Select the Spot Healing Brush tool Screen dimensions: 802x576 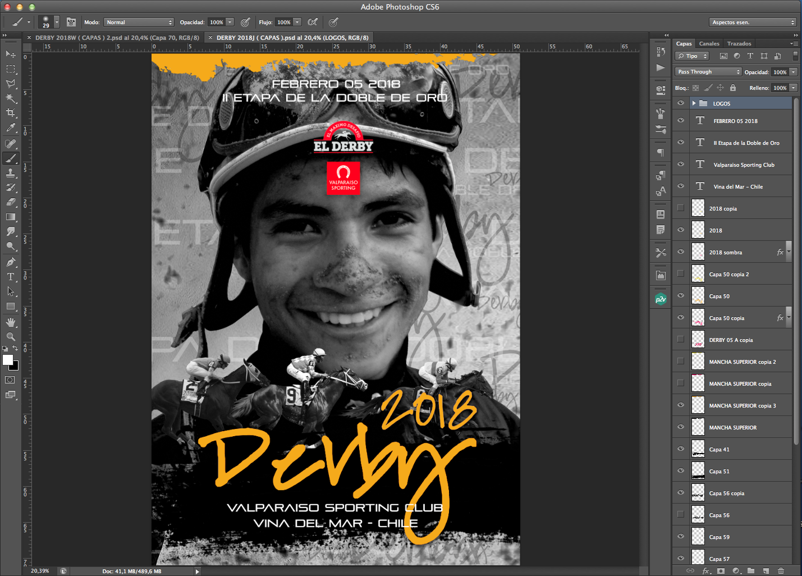pos(11,144)
